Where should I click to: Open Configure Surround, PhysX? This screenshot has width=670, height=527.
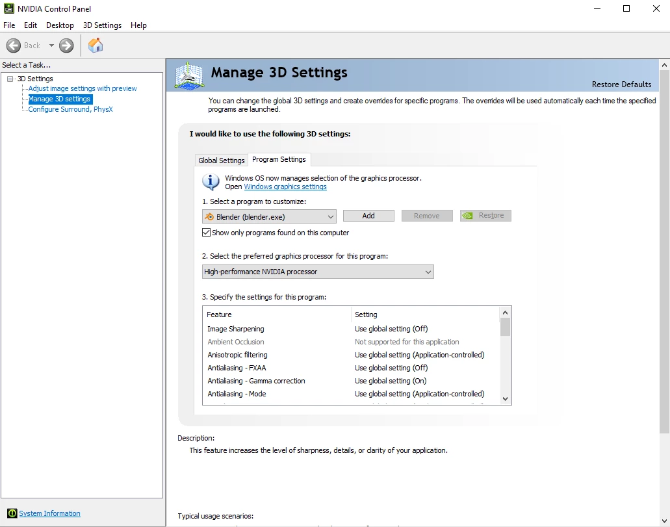pyautogui.click(x=70, y=109)
